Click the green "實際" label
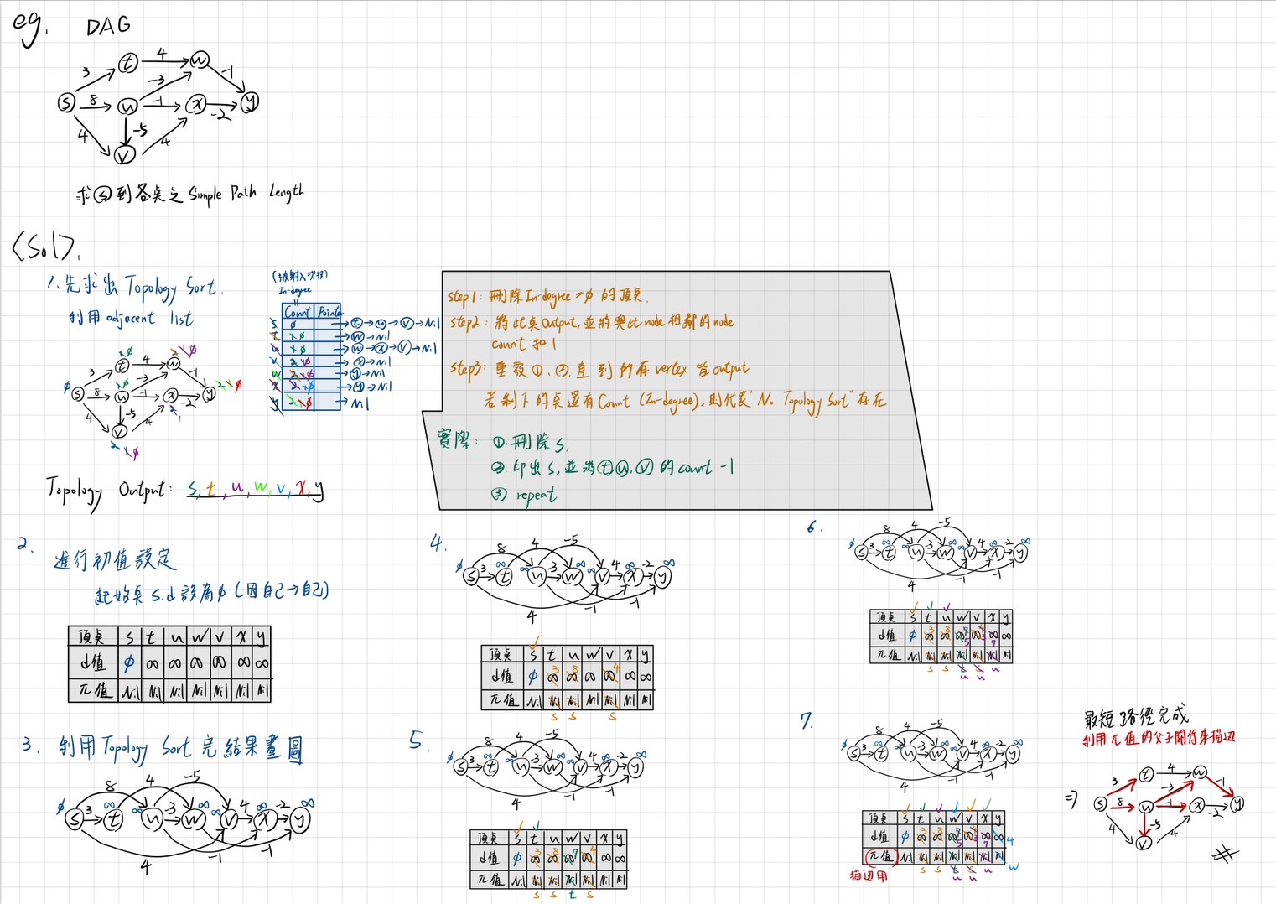 [458, 439]
